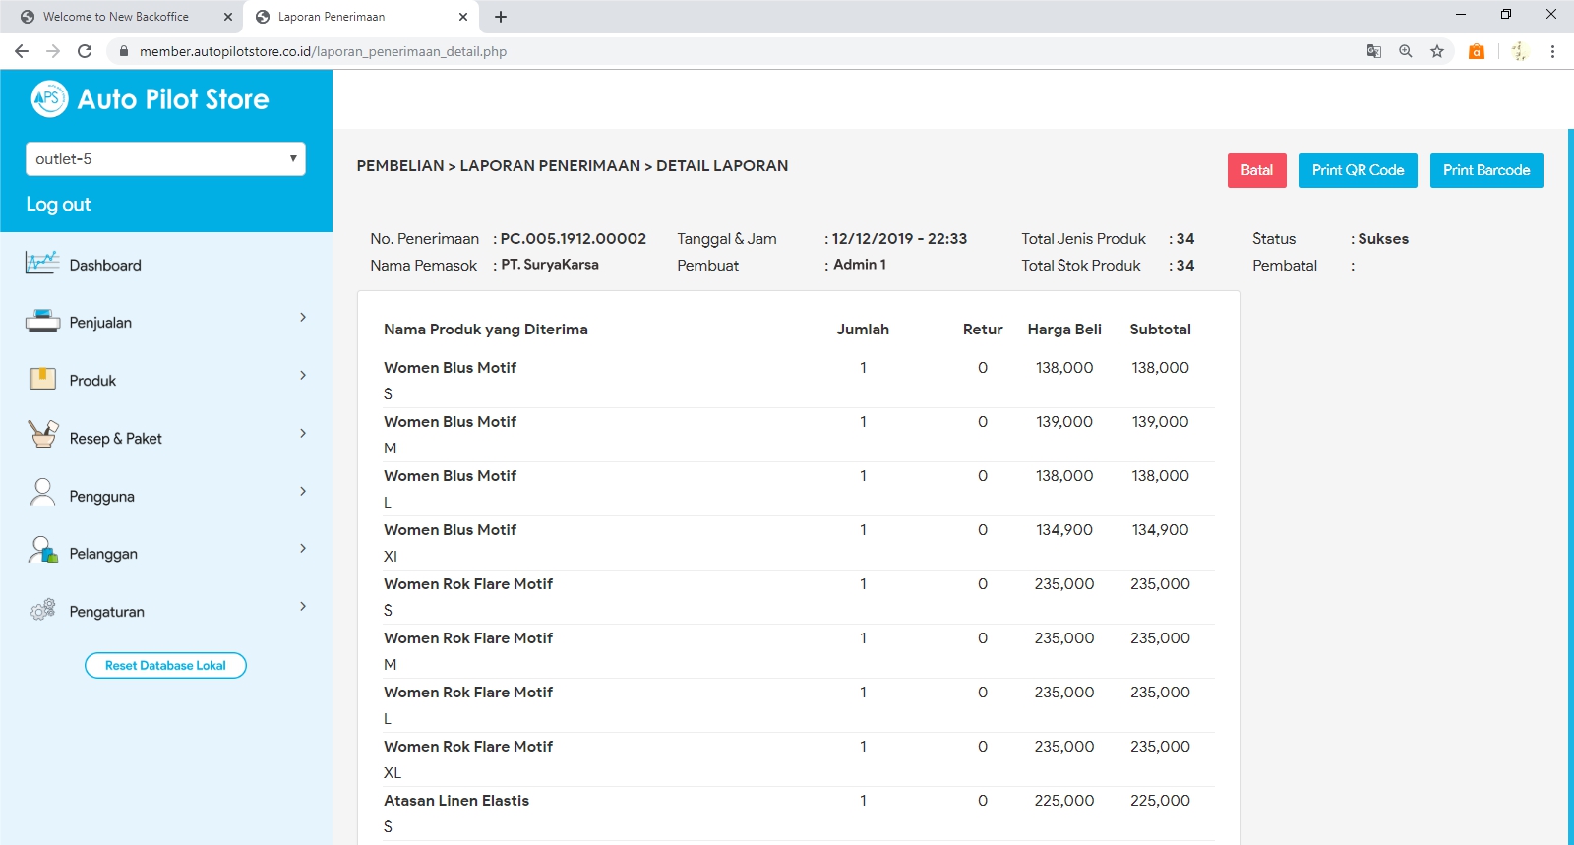This screenshot has width=1574, height=845.
Task: Open the outlet-5 dropdown selector
Action: coord(165,159)
